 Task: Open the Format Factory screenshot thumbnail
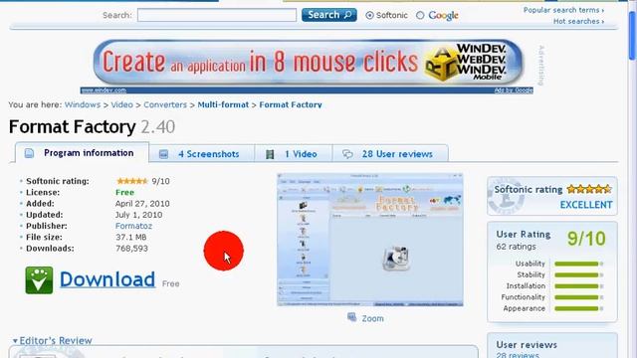coord(370,240)
